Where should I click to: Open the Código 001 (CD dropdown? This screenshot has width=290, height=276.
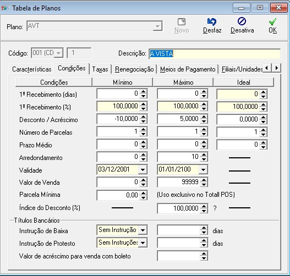tap(59, 53)
